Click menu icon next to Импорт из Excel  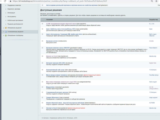pyautogui.click(x=42, y=56)
